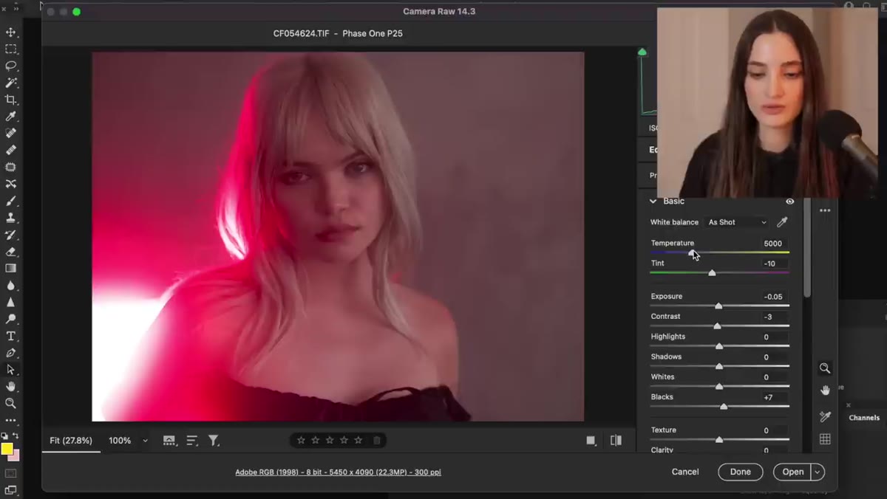The width and height of the screenshot is (887, 499).
Task: Select the Magic Wand tool
Action: pos(11,83)
